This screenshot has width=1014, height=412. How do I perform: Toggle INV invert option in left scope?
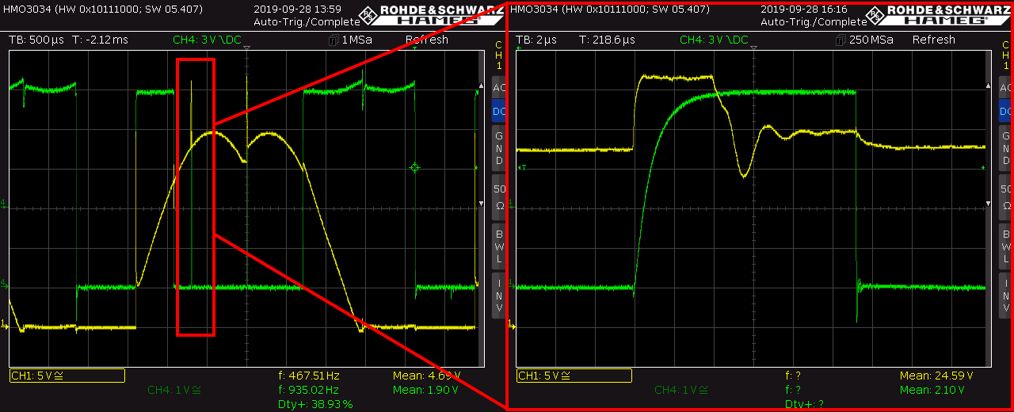tap(498, 296)
